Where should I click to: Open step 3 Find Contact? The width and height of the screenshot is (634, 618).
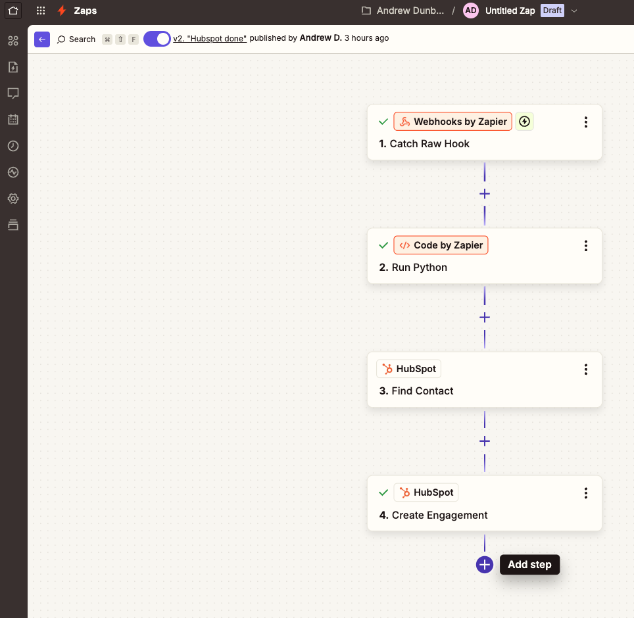click(x=485, y=379)
